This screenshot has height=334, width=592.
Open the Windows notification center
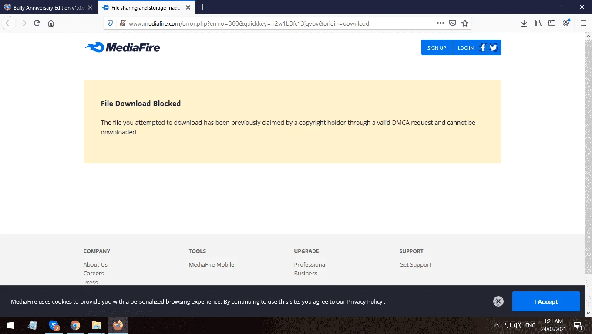(x=579, y=325)
